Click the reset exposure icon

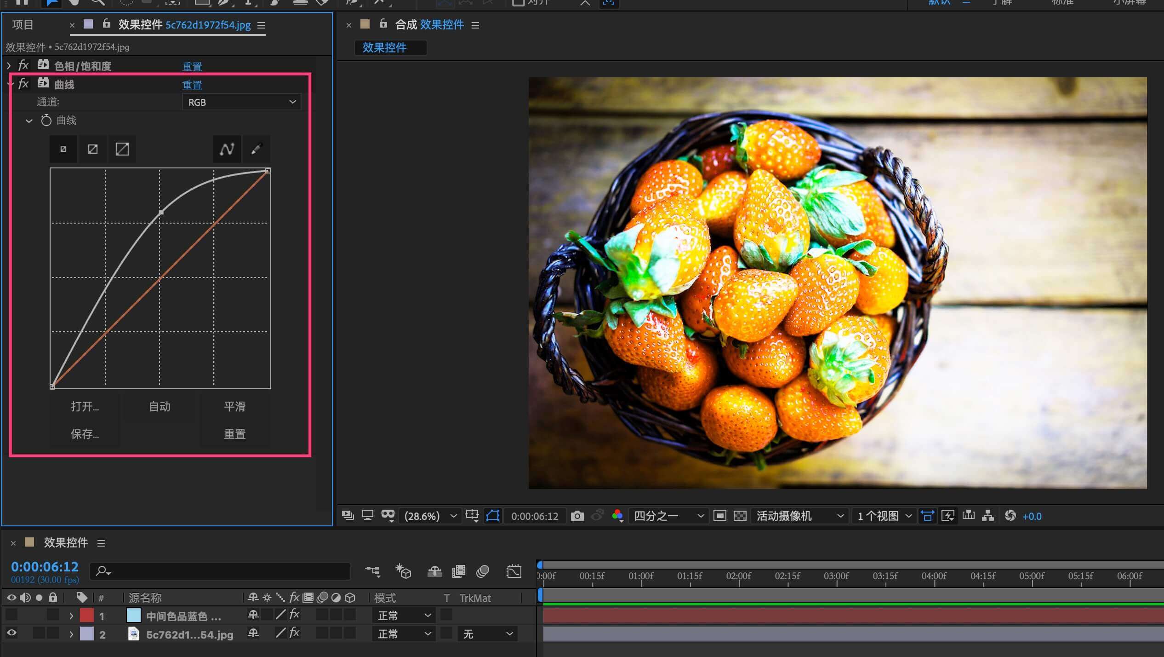[x=1010, y=516]
